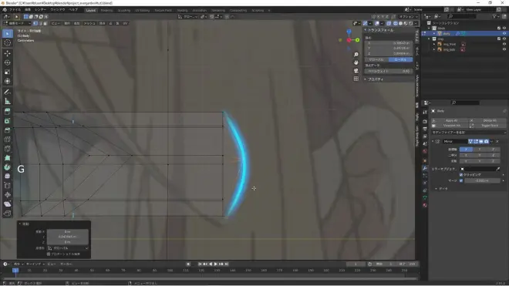509x286 pixels.
Task: Click the Apply All button
Action: (x=451, y=120)
